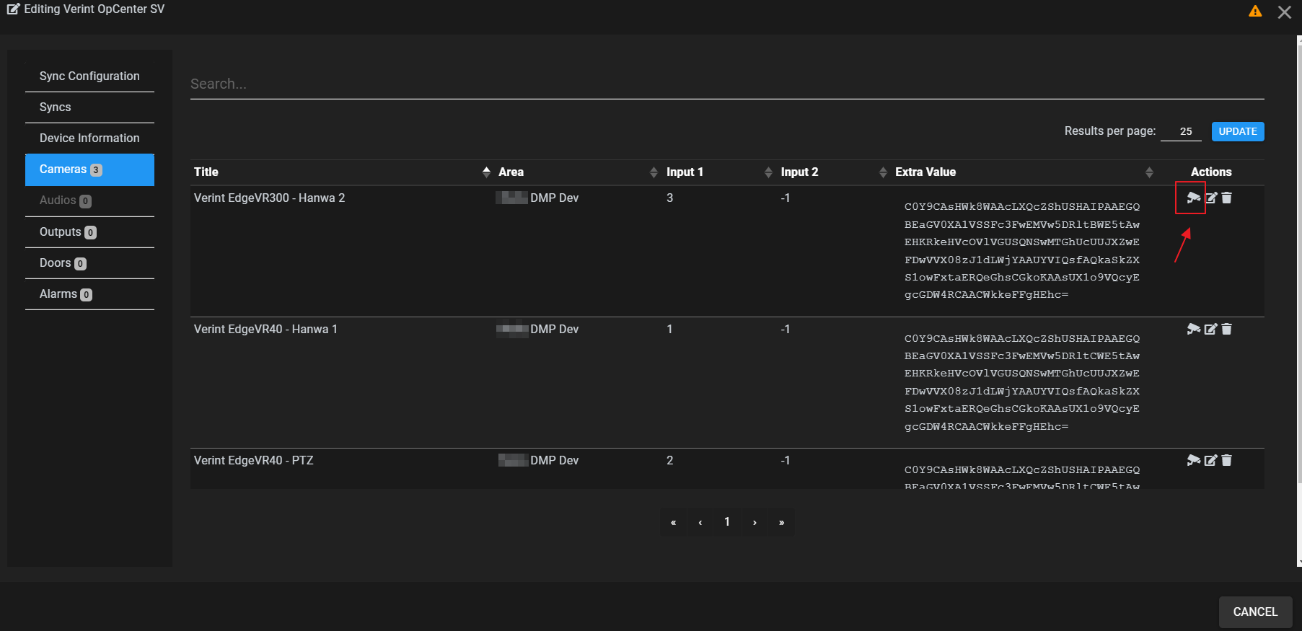Click camera icon for Hanwa 1 row

tap(1194, 329)
